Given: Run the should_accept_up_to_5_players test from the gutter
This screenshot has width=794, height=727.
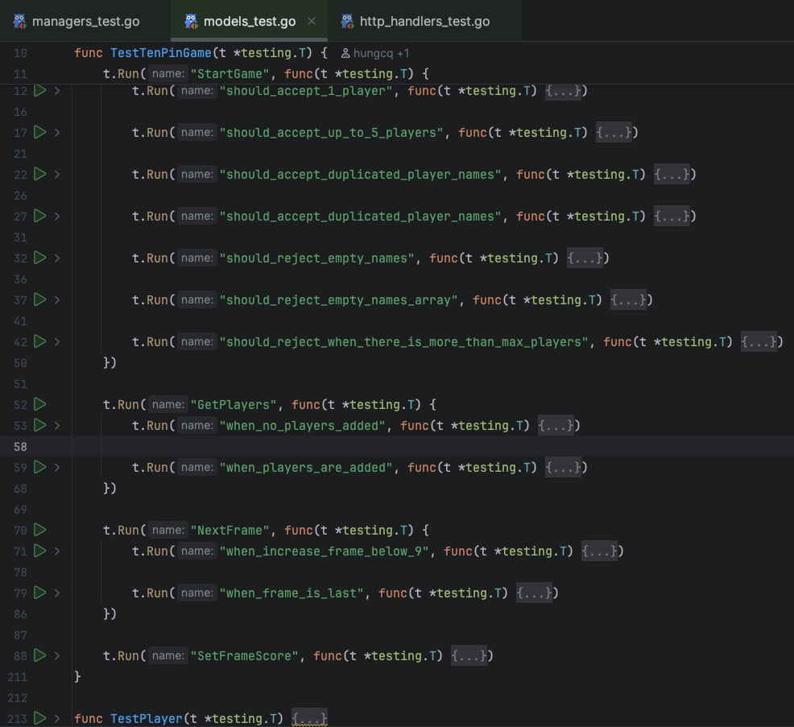Looking at the screenshot, I should 40,132.
